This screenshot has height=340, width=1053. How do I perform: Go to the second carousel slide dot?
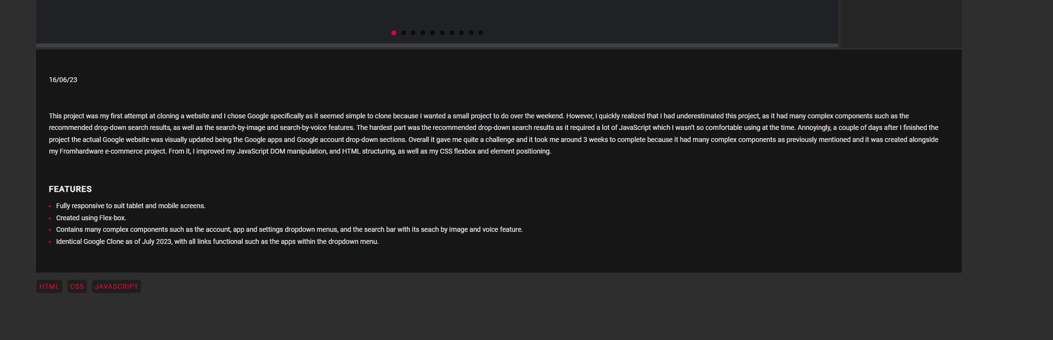tap(404, 33)
